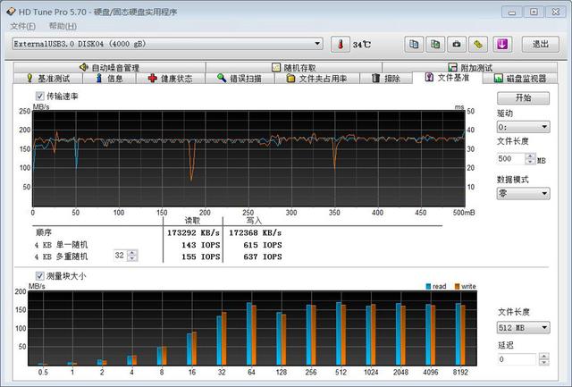Select the 文件基准 tab

click(447, 78)
